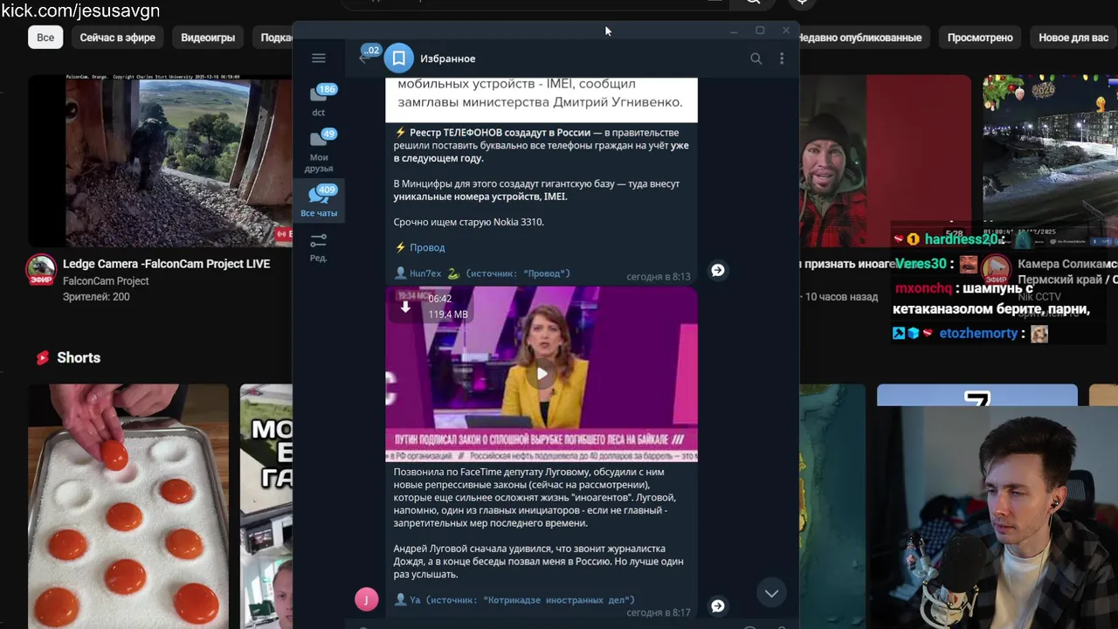The width and height of the screenshot is (1118, 629).
Task: Download the 119.4 MB video
Action: coord(405,307)
